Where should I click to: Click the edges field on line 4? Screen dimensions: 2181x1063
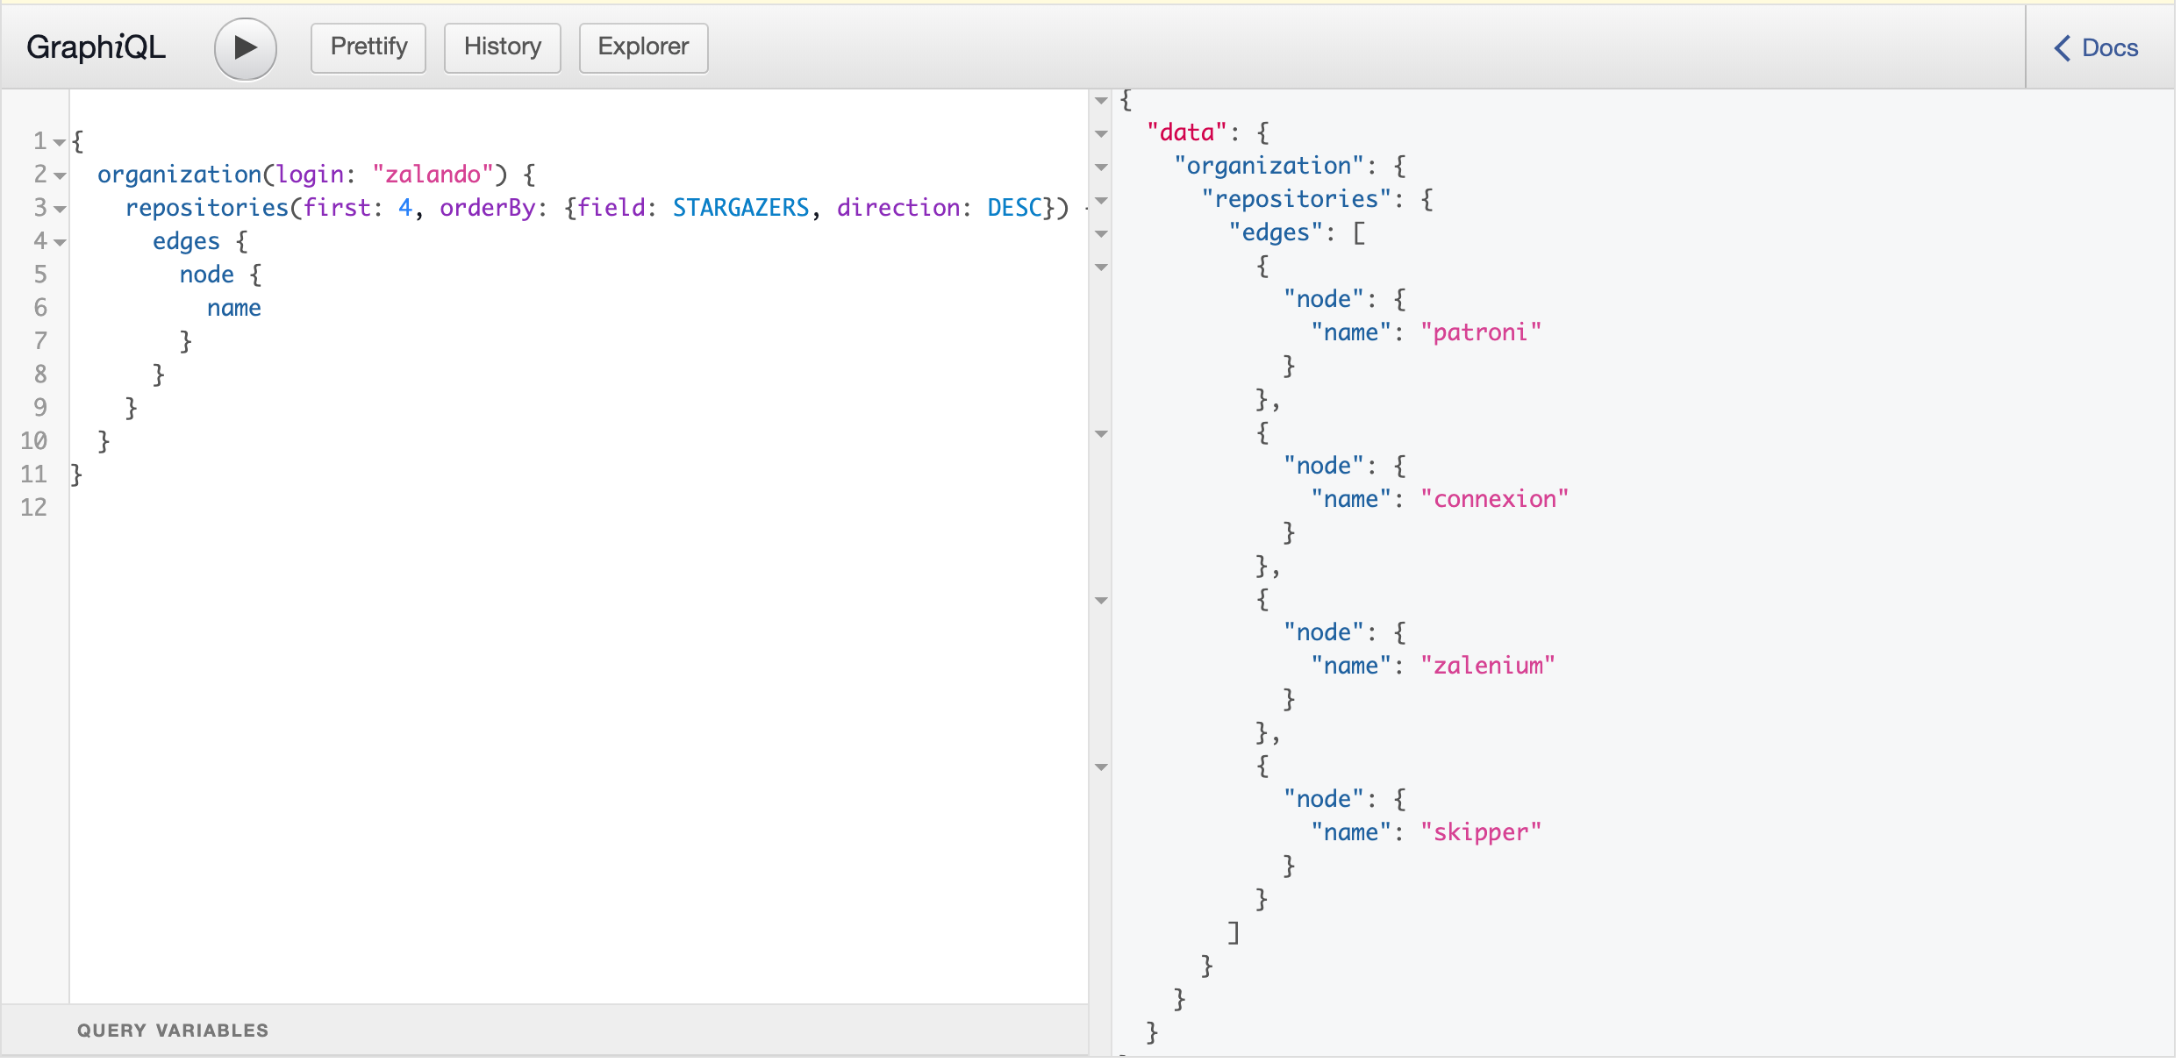click(x=186, y=241)
